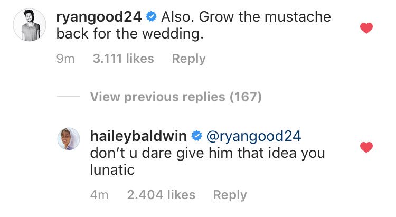Go to the haileybaldwin username link
The image size is (396, 217).
[x=139, y=136]
